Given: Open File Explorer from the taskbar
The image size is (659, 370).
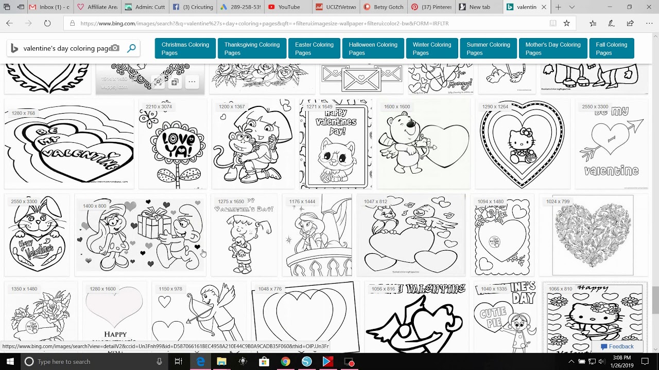Looking at the screenshot, I should tap(221, 362).
